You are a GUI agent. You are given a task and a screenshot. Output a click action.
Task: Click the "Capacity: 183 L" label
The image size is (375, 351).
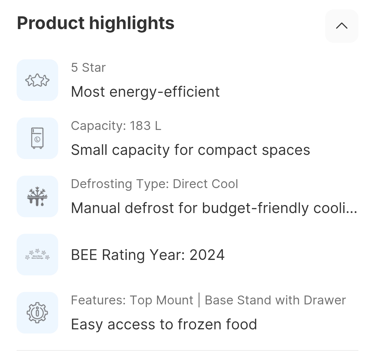tap(116, 126)
